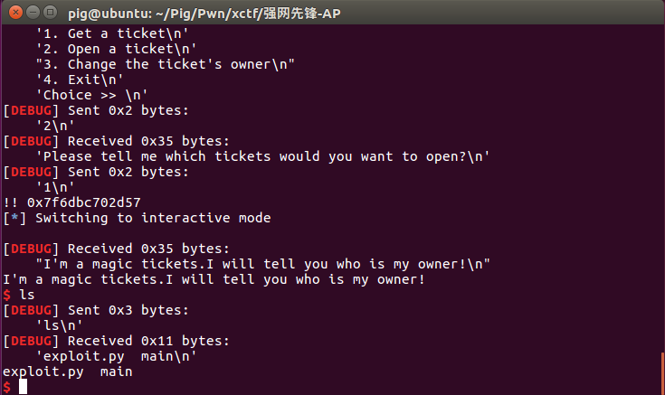Image resolution: width=665 pixels, height=395 pixels.
Task: Click the '2. Open a ticket' line
Action: click(x=119, y=49)
